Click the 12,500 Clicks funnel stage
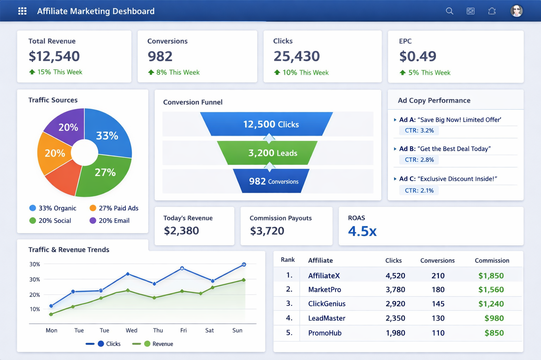This screenshot has width=541, height=360. tap(270, 124)
